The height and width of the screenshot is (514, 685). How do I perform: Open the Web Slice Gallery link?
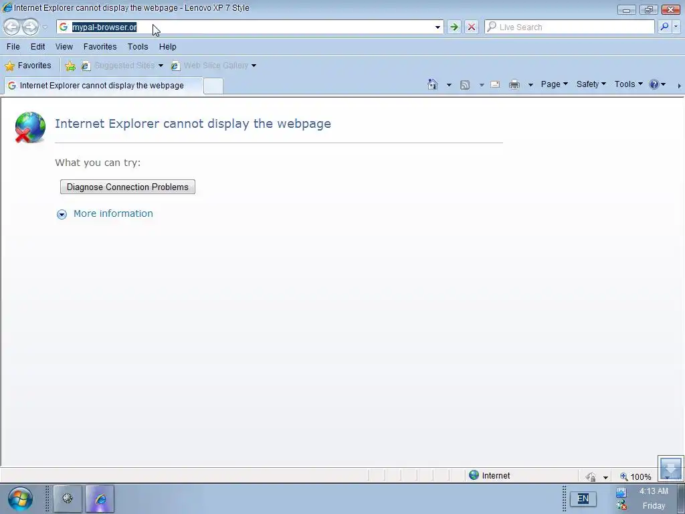[x=209, y=66]
